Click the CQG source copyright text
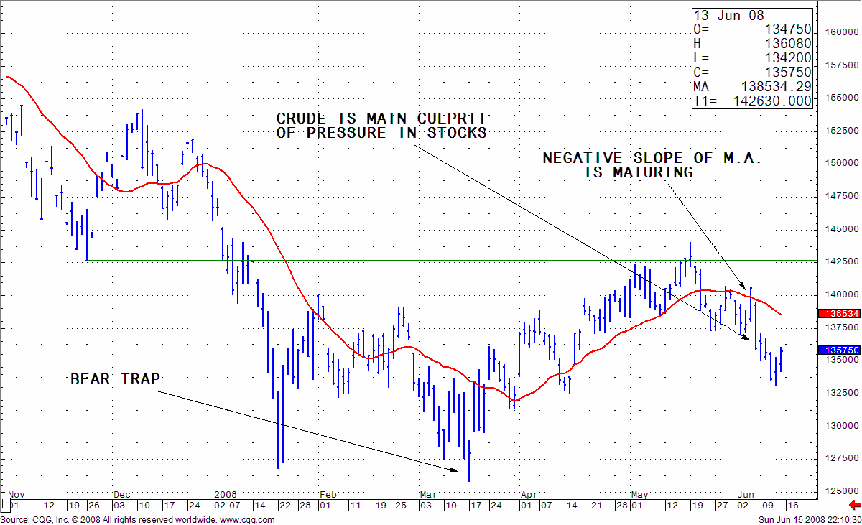 108,519
